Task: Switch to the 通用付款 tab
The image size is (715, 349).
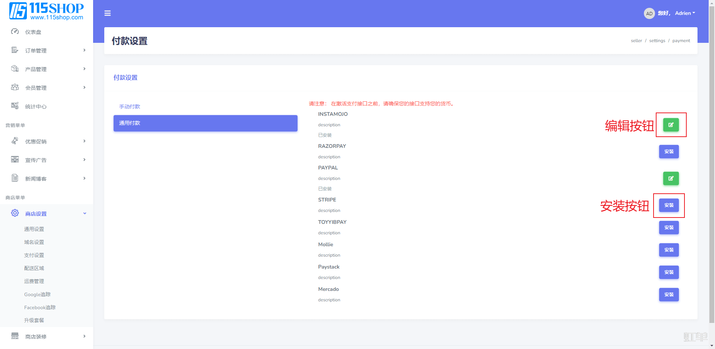Action: point(206,123)
